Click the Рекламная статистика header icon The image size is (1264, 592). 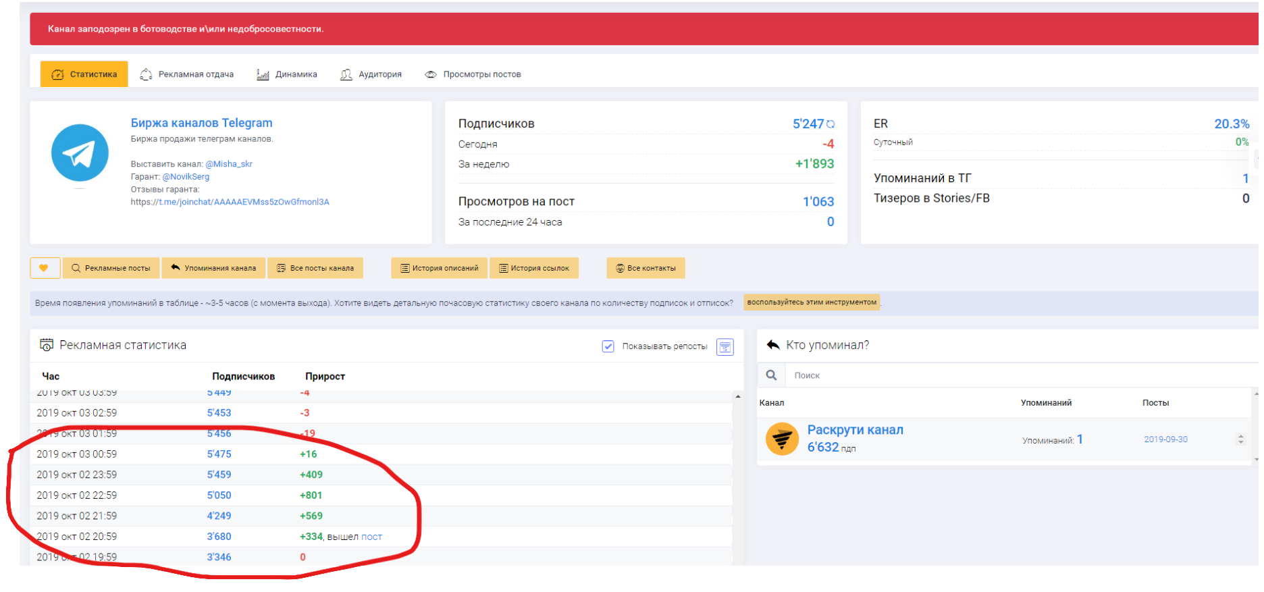[x=47, y=345]
